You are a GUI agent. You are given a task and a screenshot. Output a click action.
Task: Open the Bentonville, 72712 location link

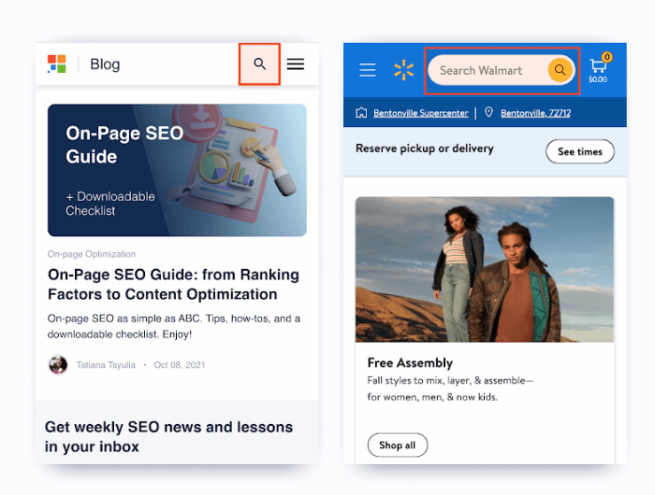(x=535, y=113)
